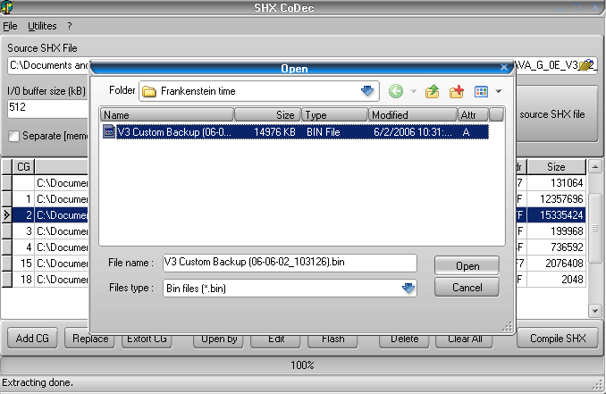Click the I/O buffer size field 512
The width and height of the screenshot is (606, 394).
pyautogui.click(x=48, y=107)
